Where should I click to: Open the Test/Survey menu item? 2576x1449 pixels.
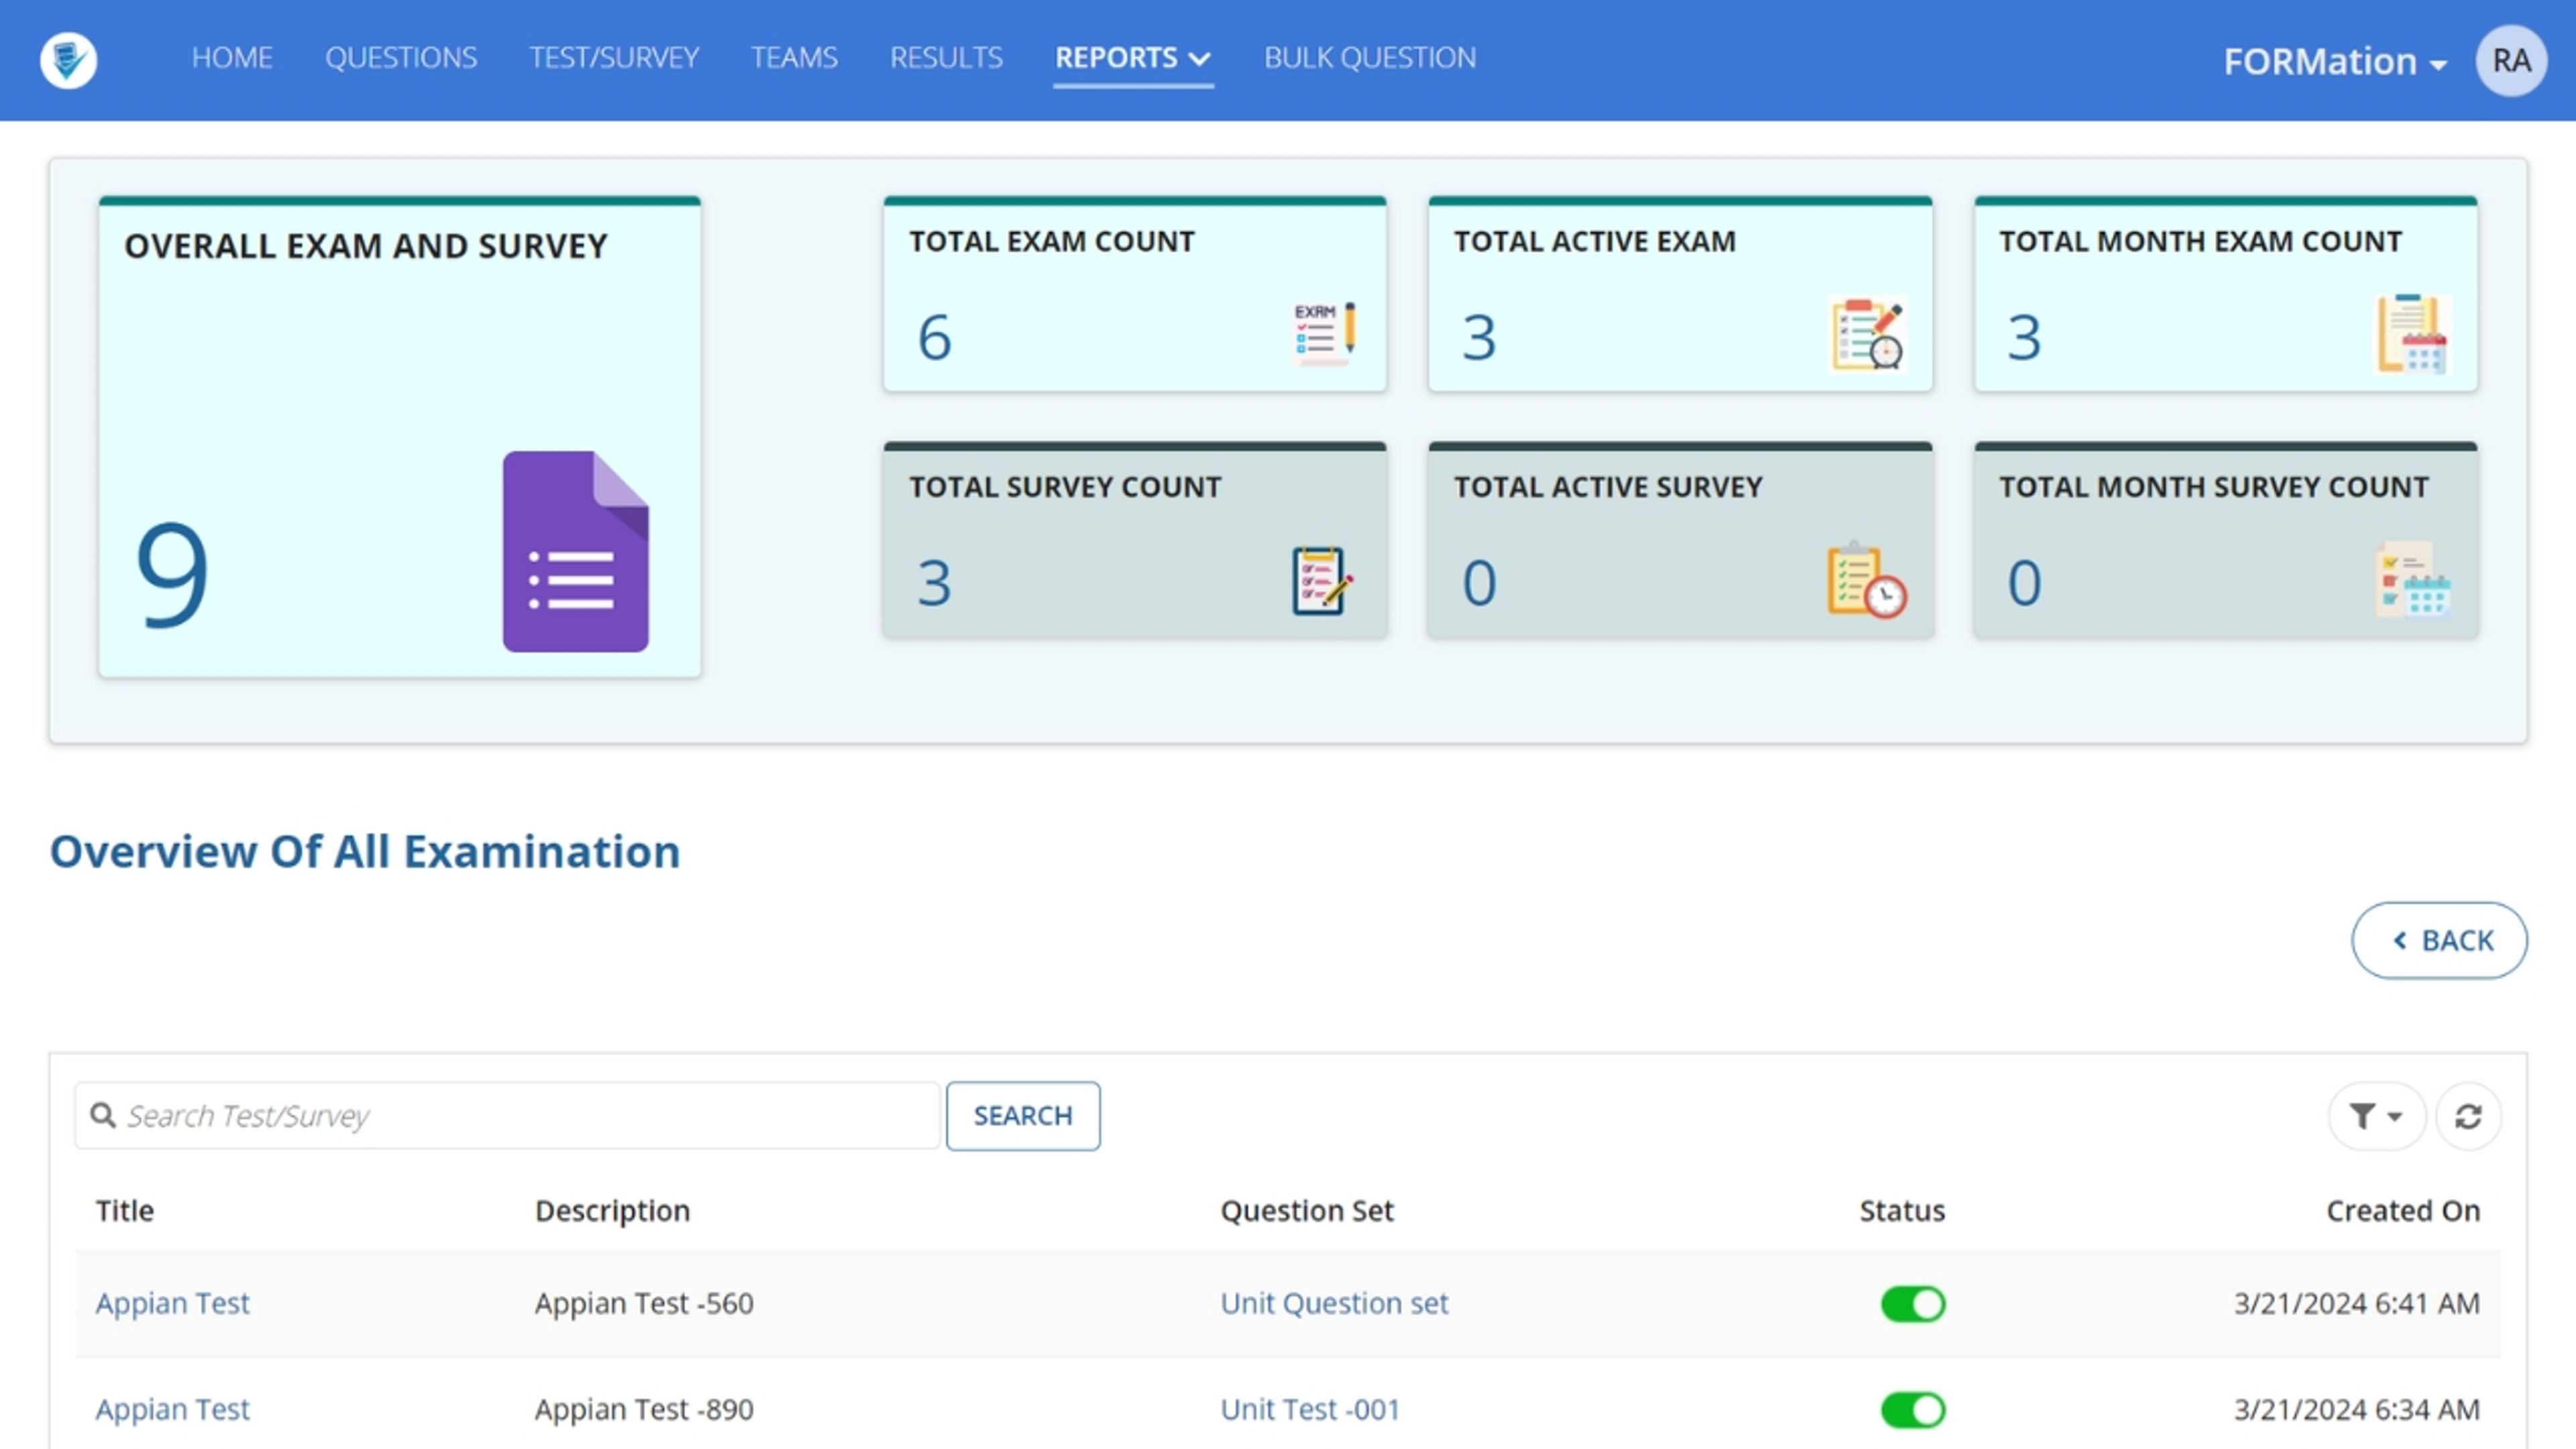[614, 58]
